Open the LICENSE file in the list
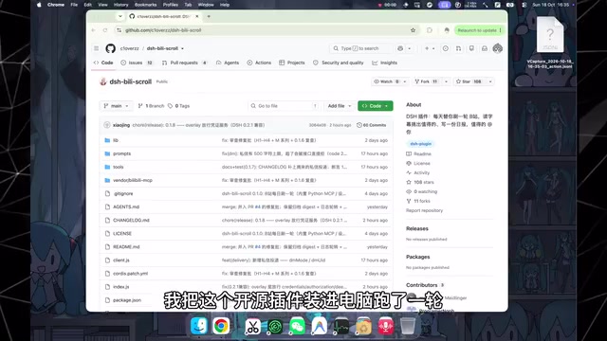This screenshot has height=341, width=607. tap(122, 234)
